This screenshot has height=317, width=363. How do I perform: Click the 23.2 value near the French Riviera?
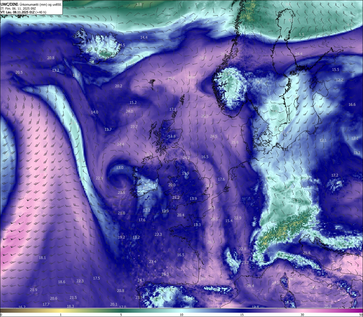pyautogui.click(x=245, y=263)
